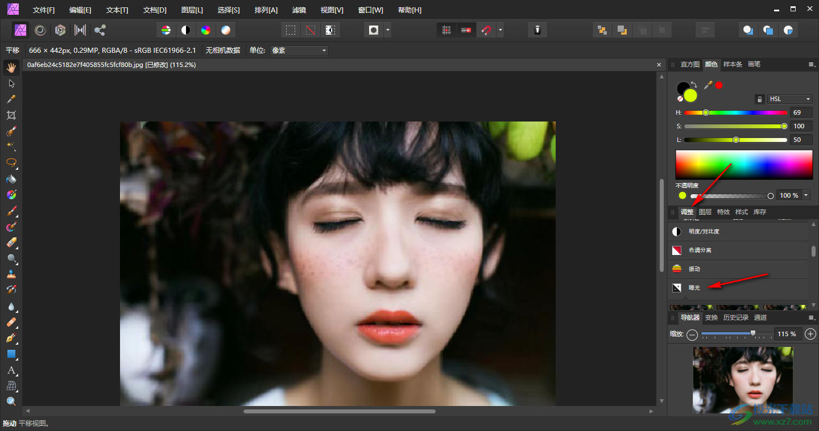The width and height of the screenshot is (819, 431).
Task: Select the Zoom magnifier tool
Action: pyautogui.click(x=11, y=401)
